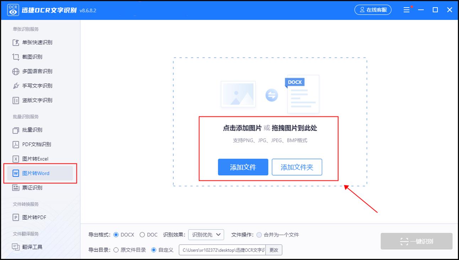459x260 pixels.
Task: Open the 识别优先 dropdown
Action: click(206, 234)
